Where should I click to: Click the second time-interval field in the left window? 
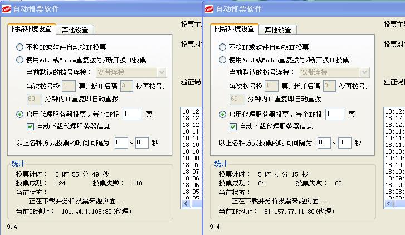pos(141,143)
